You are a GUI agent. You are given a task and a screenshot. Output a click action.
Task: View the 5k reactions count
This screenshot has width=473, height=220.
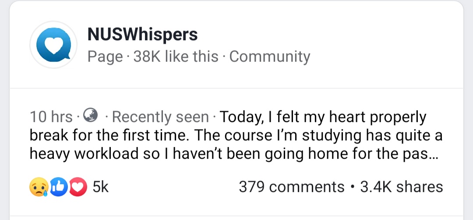(x=101, y=187)
